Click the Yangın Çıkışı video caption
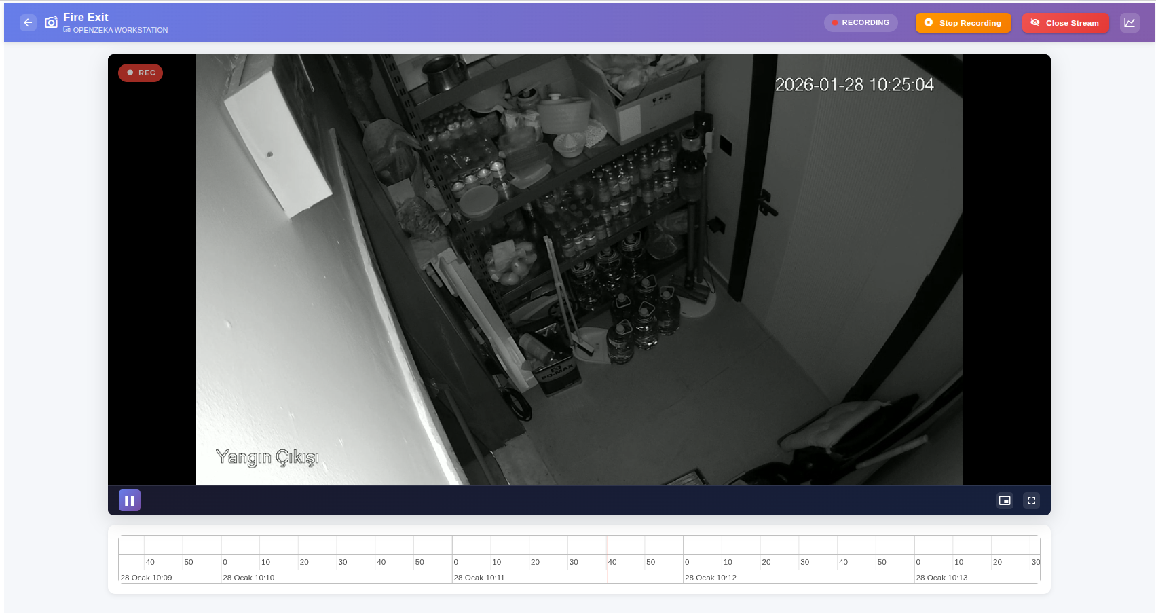The width and height of the screenshot is (1156, 613). point(267,457)
